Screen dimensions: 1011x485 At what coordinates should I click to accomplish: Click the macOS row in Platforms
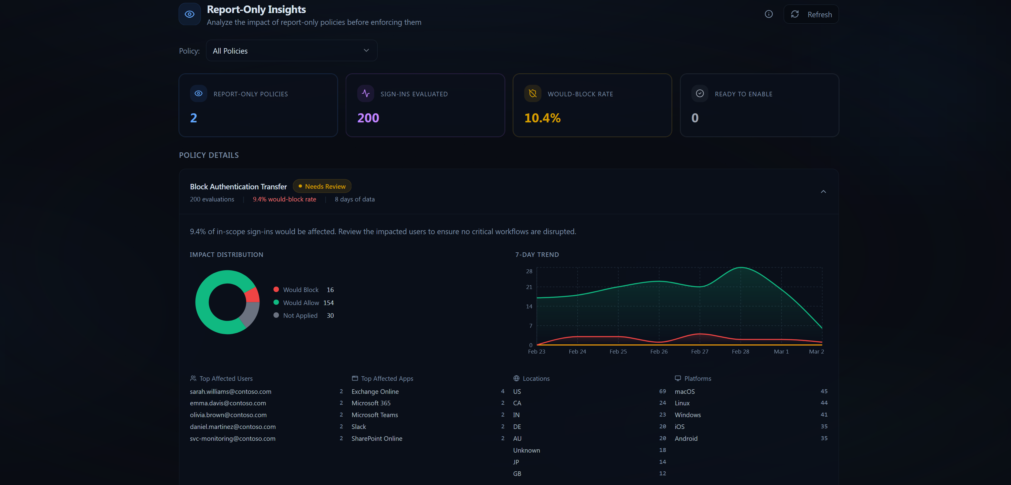click(751, 391)
